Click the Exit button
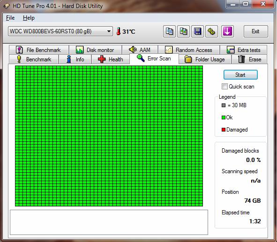 click(x=255, y=31)
